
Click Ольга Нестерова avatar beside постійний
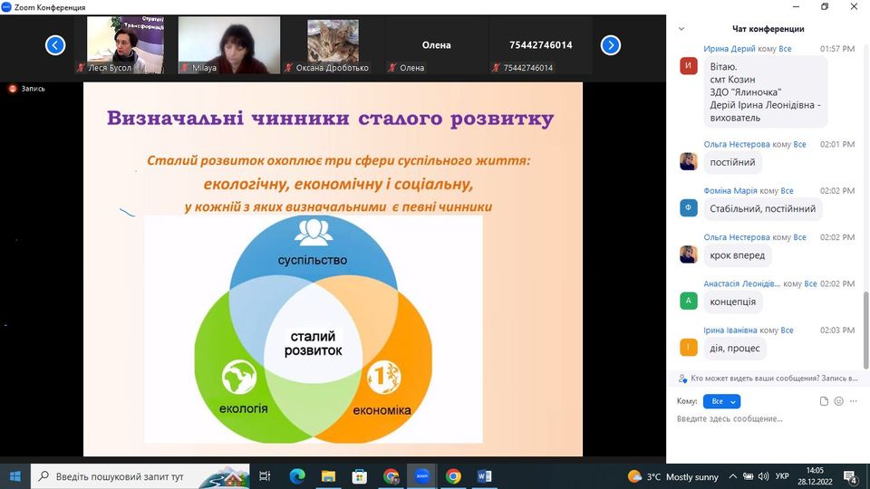click(x=689, y=161)
